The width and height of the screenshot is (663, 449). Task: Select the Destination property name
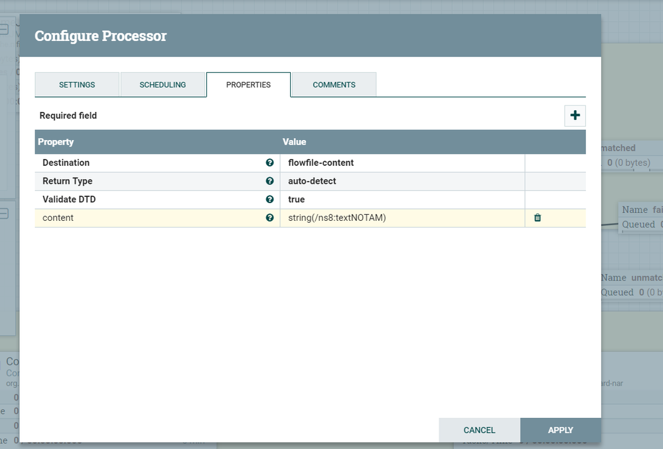click(x=66, y=162)
